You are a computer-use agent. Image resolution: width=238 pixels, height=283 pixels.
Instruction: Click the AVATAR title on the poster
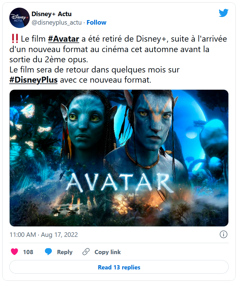[x=120, y=182]
